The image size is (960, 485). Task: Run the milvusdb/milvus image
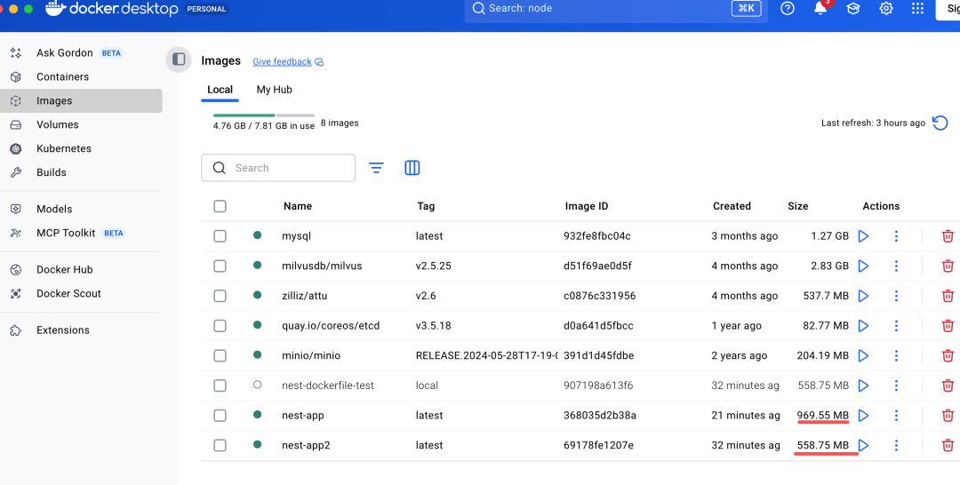click(863, 266)
